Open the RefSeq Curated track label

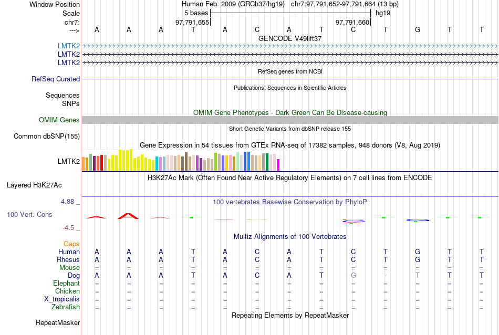(56, 79)
